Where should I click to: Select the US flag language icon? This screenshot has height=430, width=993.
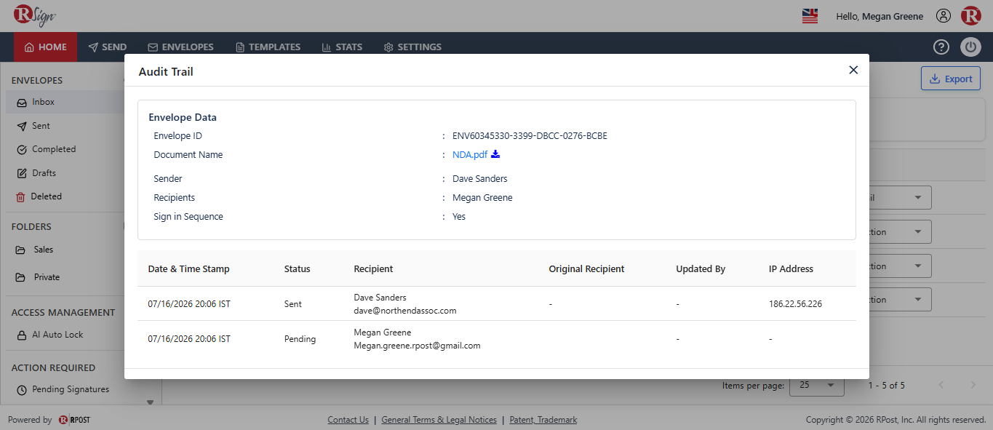click(x=810, y=16)
